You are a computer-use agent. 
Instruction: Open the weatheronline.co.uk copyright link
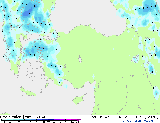(139, 121)
